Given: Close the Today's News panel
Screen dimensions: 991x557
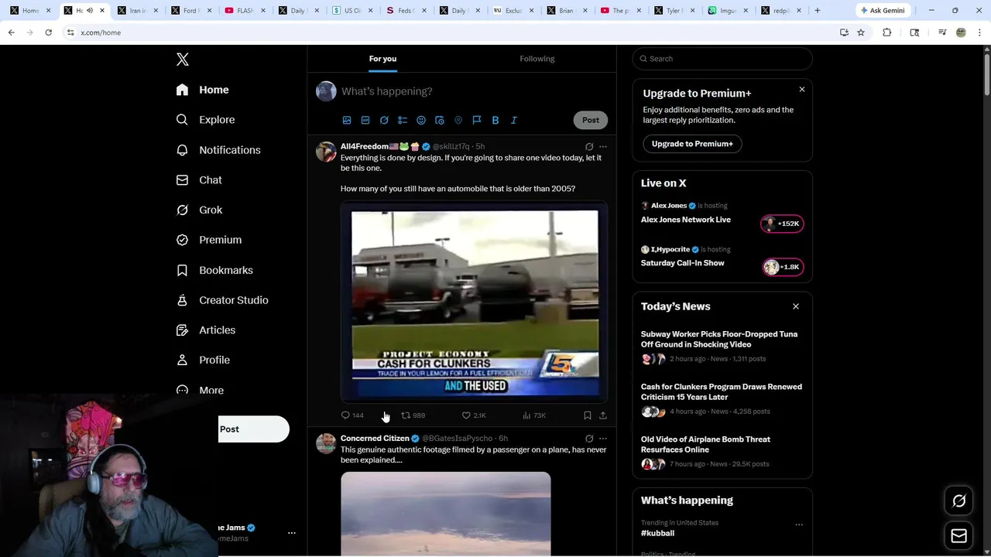Looking at the screenshot, I should 796,306.
